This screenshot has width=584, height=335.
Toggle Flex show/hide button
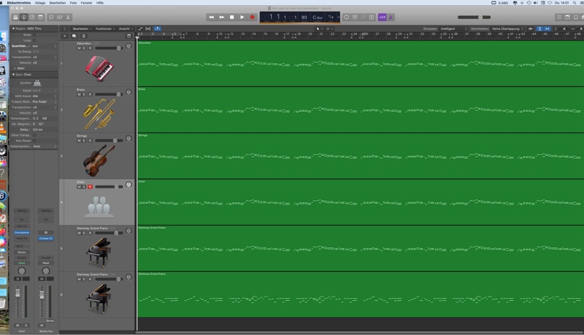(148, 29)
